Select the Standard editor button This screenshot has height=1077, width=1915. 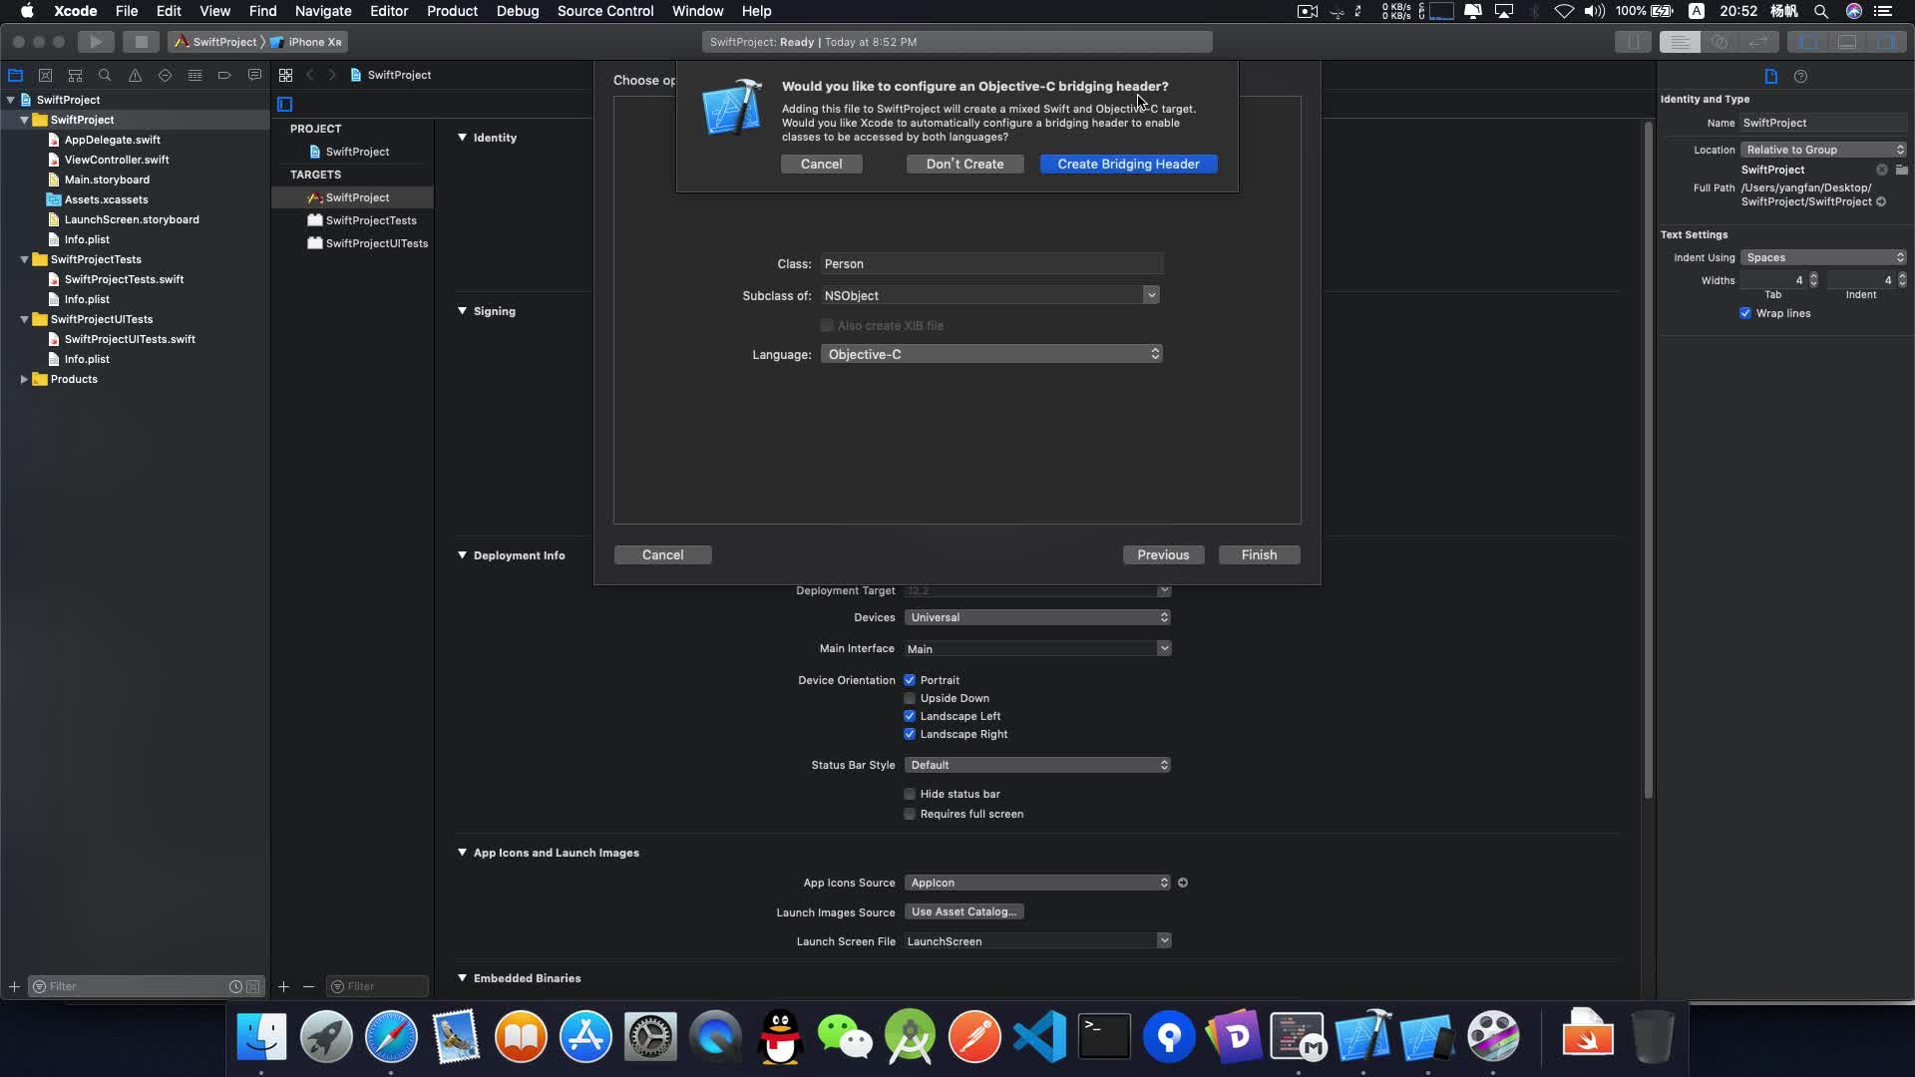(x=1680, y=42)
